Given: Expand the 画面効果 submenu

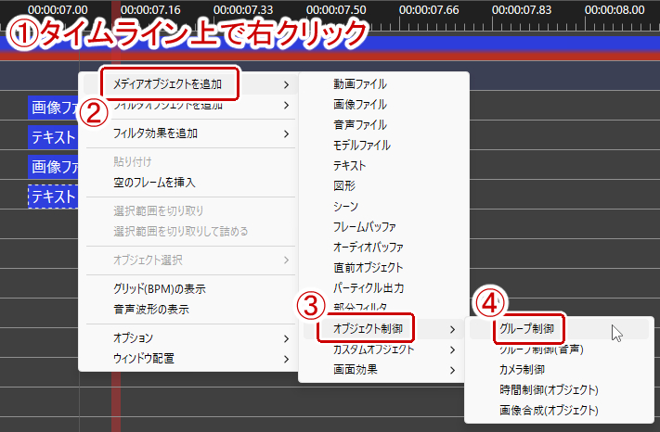Looking at the screenshot, I should click(355, 370).
